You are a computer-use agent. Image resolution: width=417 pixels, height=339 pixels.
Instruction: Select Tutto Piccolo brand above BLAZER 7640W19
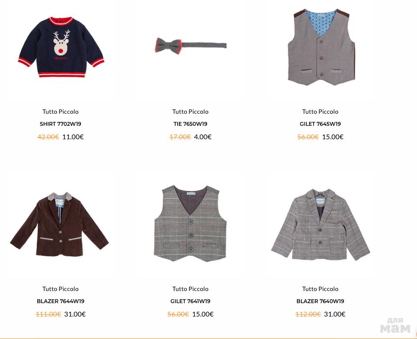point(320,289)
